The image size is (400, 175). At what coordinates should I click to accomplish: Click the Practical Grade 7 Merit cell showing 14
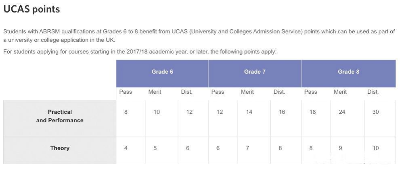point(249,112)
